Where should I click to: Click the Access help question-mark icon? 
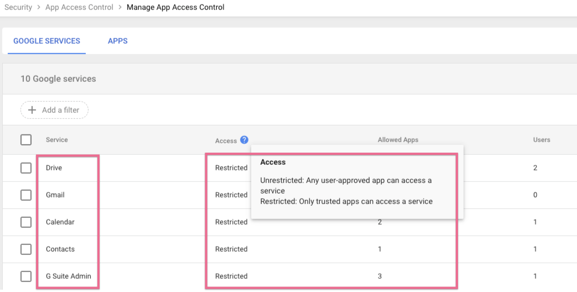coord(245,140)
